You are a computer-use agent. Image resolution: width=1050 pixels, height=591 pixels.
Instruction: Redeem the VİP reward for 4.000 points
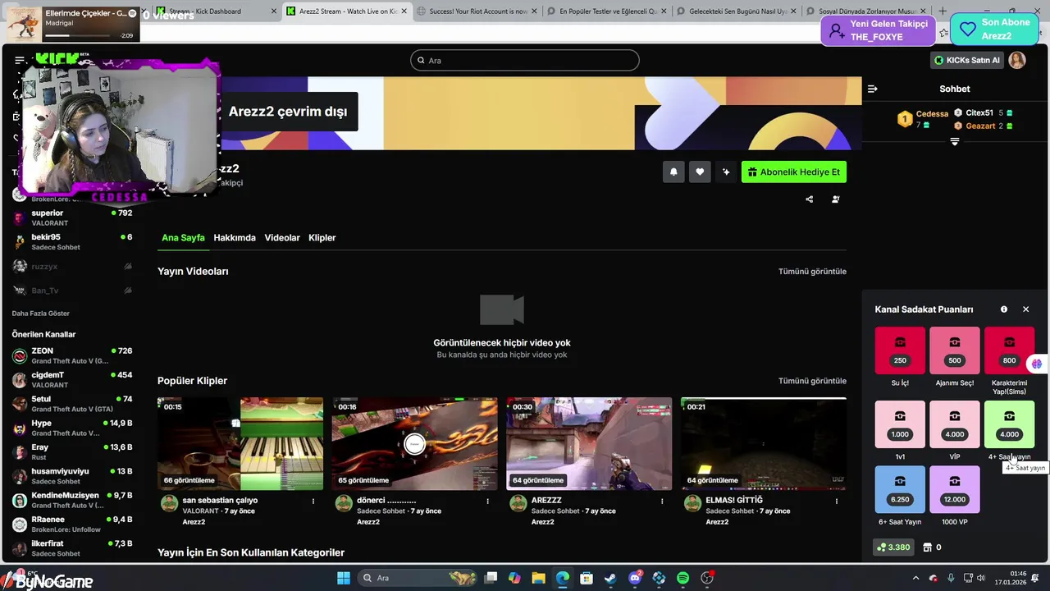pyautogui.click(x=955, y=424)
